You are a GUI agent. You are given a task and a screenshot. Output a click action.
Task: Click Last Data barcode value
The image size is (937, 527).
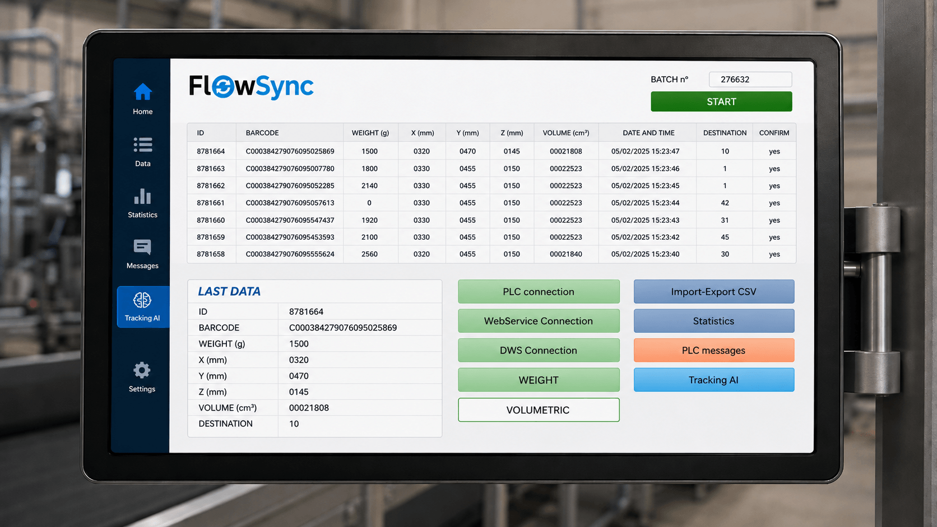343,328
